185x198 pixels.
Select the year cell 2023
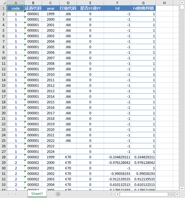[x=51, y=146]
